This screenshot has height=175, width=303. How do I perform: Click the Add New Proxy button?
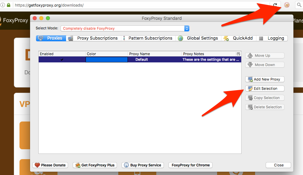coord(265,79)
